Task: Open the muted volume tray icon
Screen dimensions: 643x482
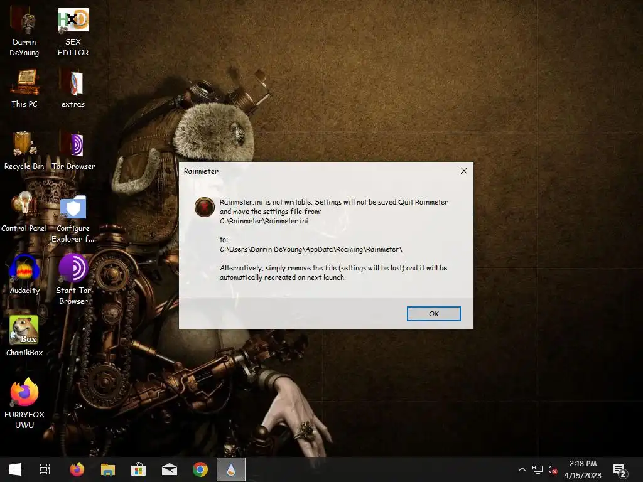Action: [x=552, y=469]
